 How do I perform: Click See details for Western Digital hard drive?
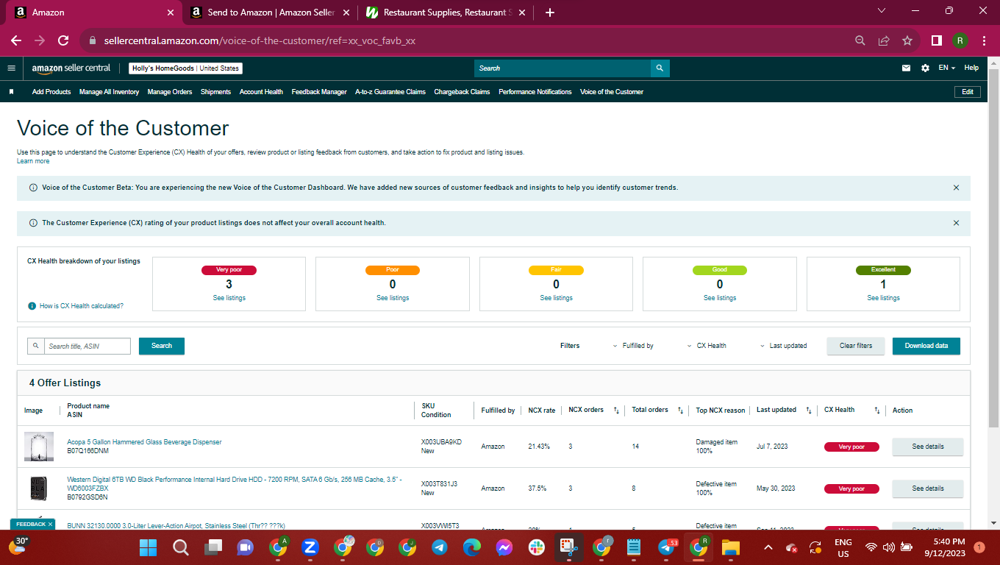tap(928, 488)
